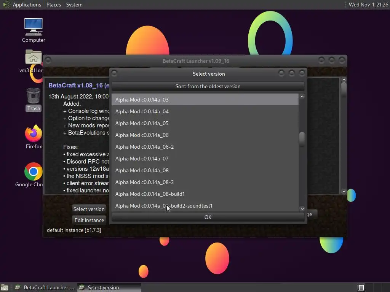390x292 pixels.
Task: Click the version list scrollbar thumb
Action: point(302,139)
